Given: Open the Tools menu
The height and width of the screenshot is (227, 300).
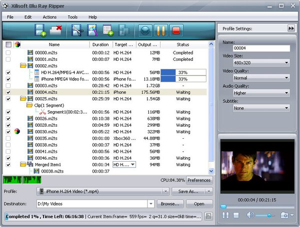Looking at the screenshot, I should (72, 17).
